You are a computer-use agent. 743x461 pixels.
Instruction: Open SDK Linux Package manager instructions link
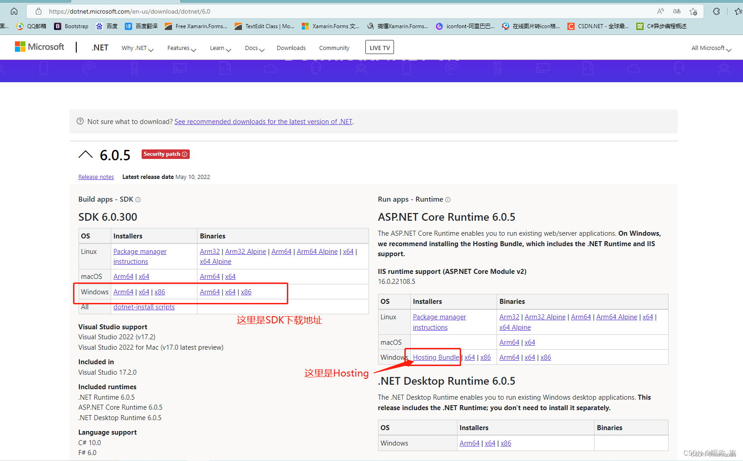click(x=140, y=257)
